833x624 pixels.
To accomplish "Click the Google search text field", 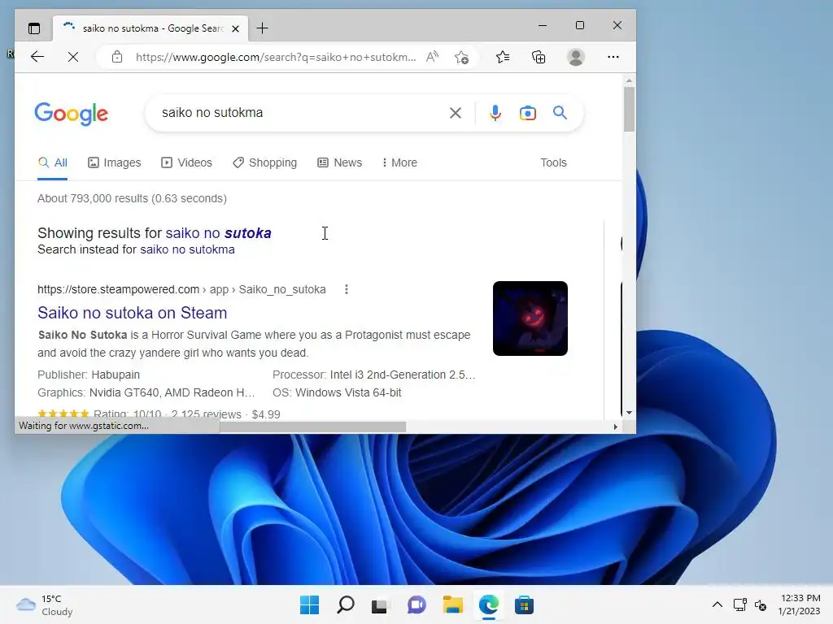I will point(300,112).
